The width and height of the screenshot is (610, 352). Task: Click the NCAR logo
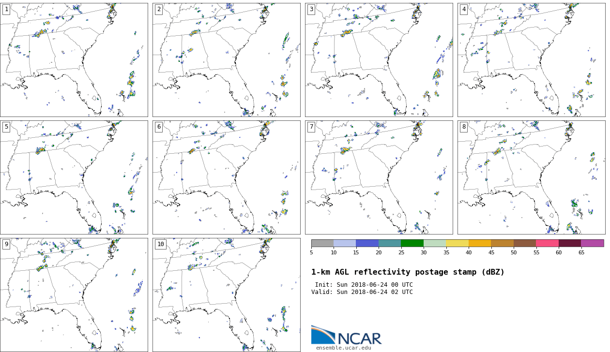click(346, 335)
